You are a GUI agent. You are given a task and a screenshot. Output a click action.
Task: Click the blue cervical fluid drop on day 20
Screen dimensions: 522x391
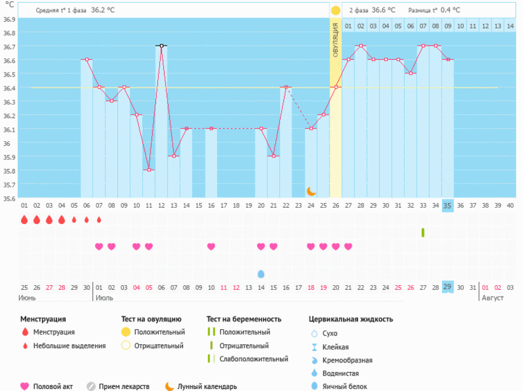tap(261, 274)
